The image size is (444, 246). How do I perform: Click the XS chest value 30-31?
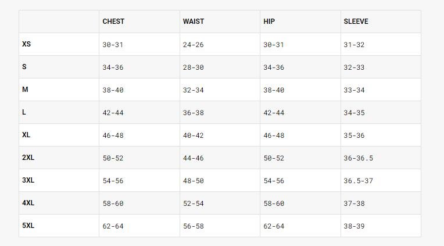click(x=113, y=45)
